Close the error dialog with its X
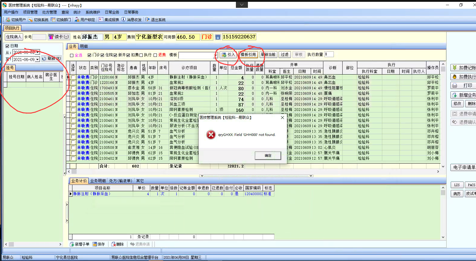The image size is (476, 261). coord(282,118)
